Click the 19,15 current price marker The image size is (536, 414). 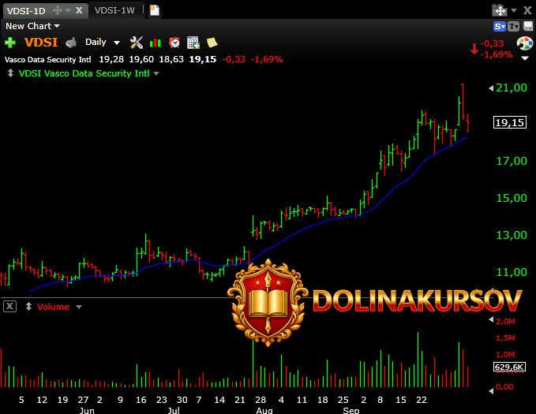[x=509, y=123]
